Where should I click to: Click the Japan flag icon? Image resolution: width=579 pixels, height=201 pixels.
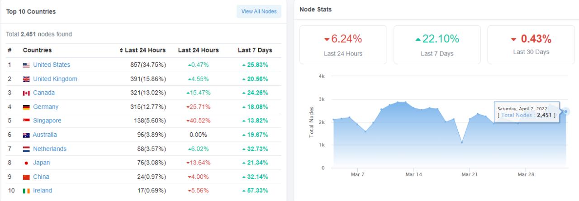click(26, 163)
